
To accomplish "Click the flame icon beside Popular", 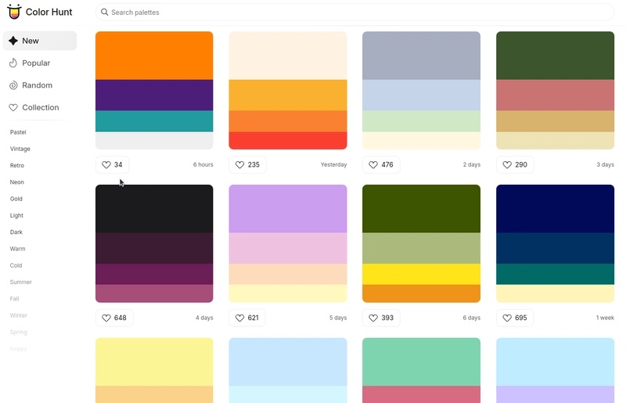I will pyautogui.click(x=13, y=63).
